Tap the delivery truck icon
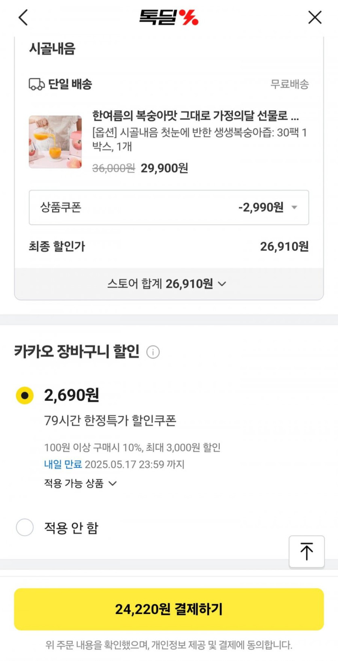The image size is (338, 661). tap(36, 84)
